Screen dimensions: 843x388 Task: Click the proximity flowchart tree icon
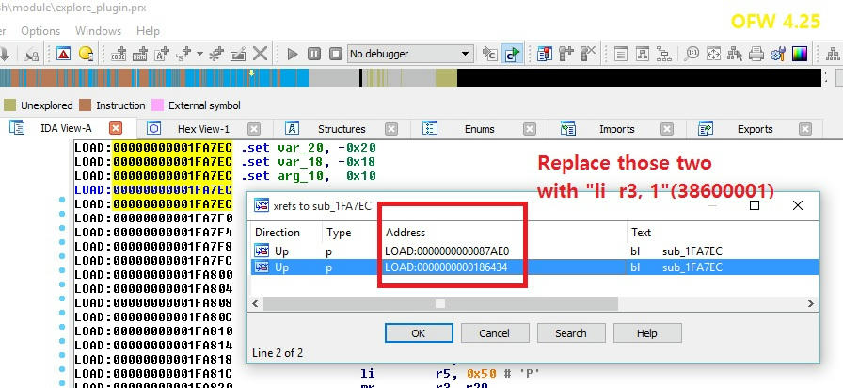click(x=664, y=54)
